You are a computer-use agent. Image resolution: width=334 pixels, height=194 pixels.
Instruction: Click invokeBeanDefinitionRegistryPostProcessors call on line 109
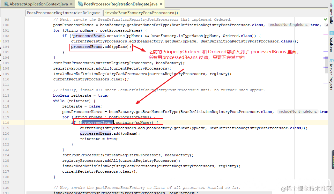pos(142,74)
